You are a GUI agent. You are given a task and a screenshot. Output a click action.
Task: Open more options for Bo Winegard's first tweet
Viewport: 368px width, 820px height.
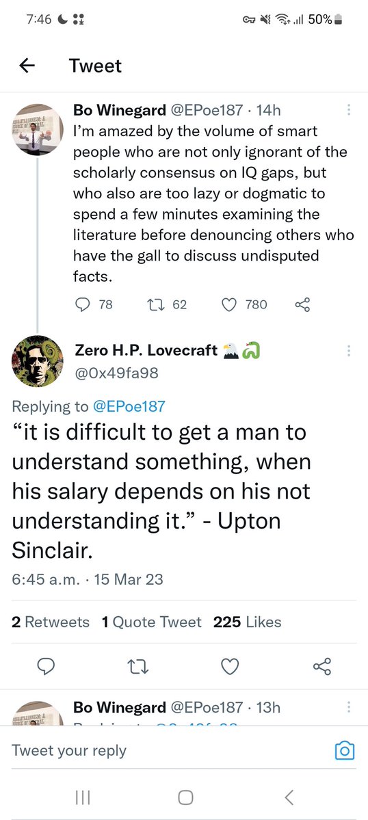[349, 110]
